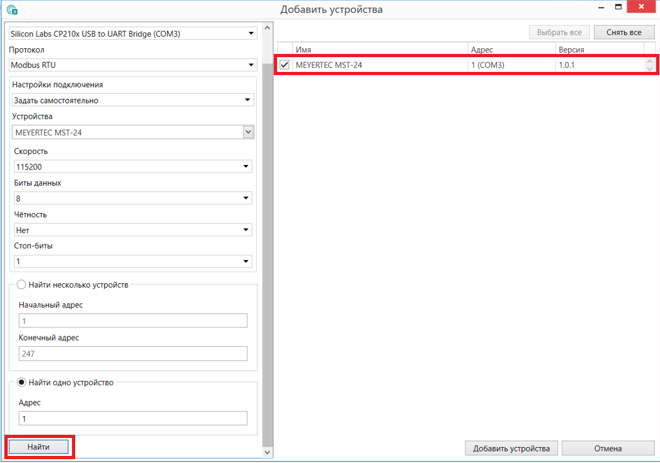The height and width of the screenshot is (463, 660).
Task: Select 'Найти несколько устройств' radio button
Action: point(21,284)
